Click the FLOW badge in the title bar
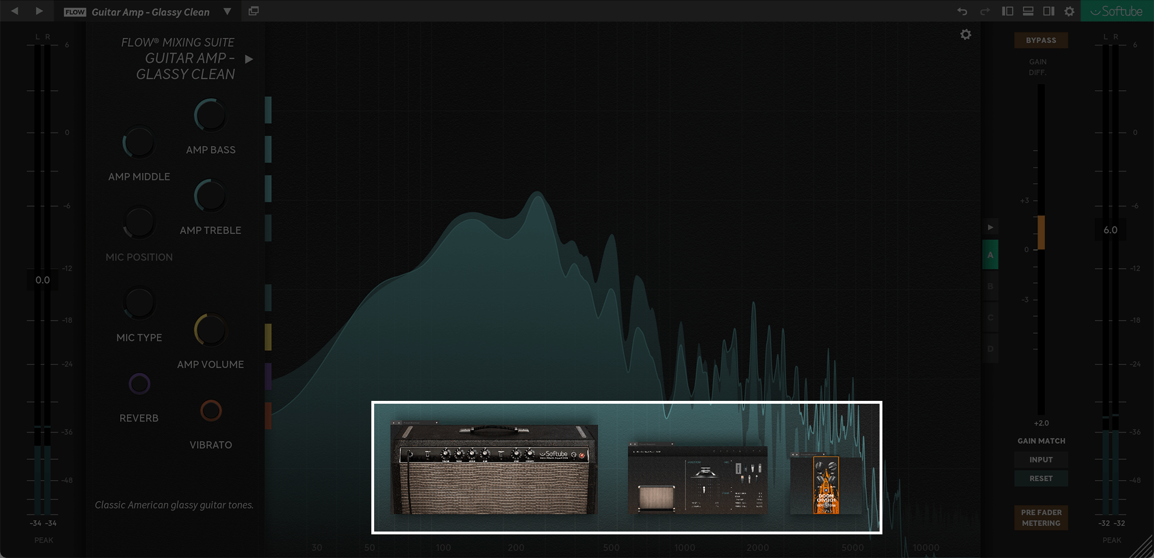The height and width of the screenshot is (558, 1154). pyautogui.click(x=75, y=12)
